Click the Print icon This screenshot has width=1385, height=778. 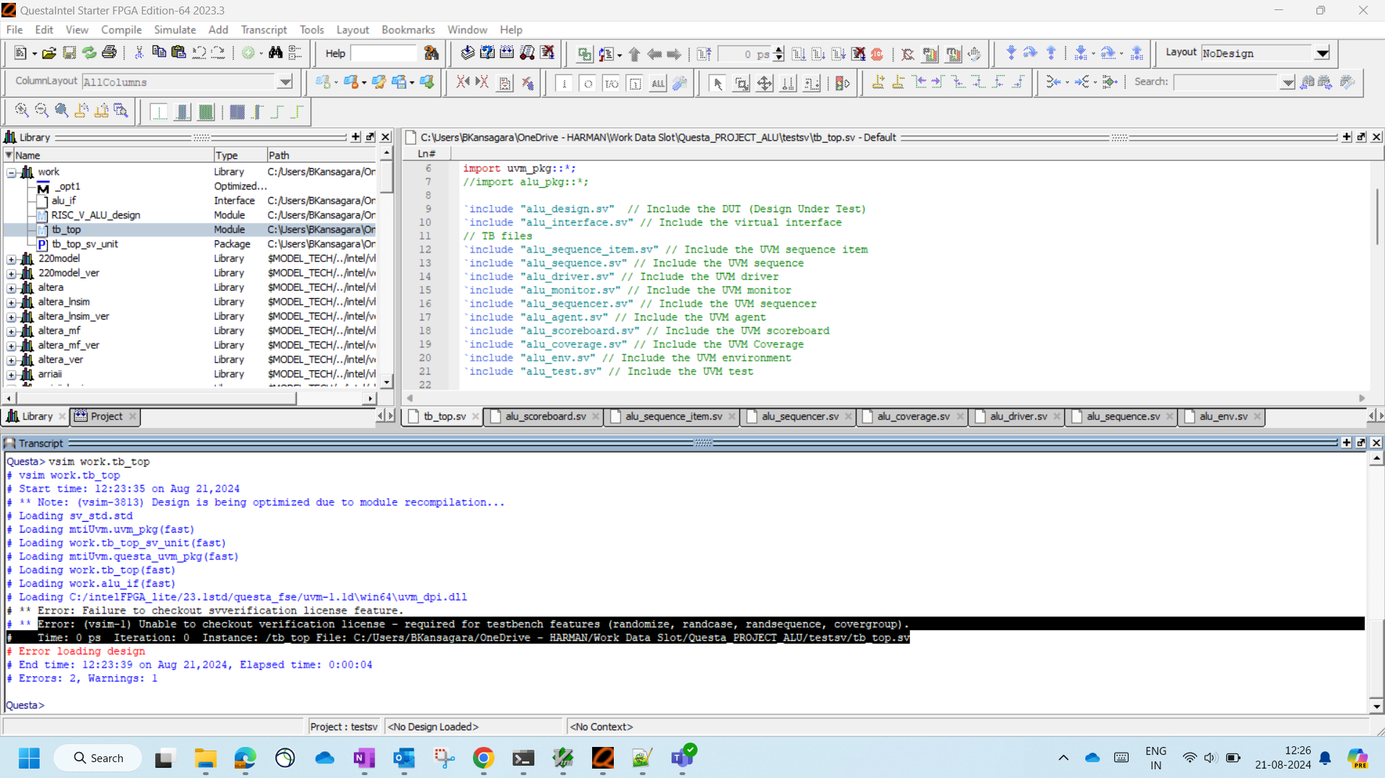[109, 53]
